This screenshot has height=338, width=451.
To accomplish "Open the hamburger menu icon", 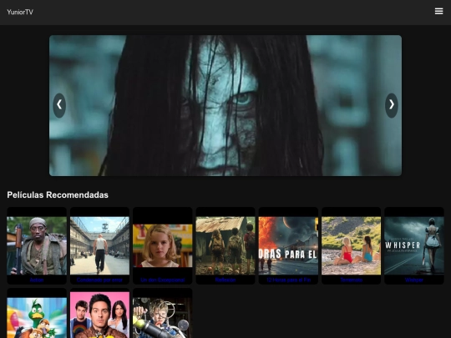I will (438, 11).
